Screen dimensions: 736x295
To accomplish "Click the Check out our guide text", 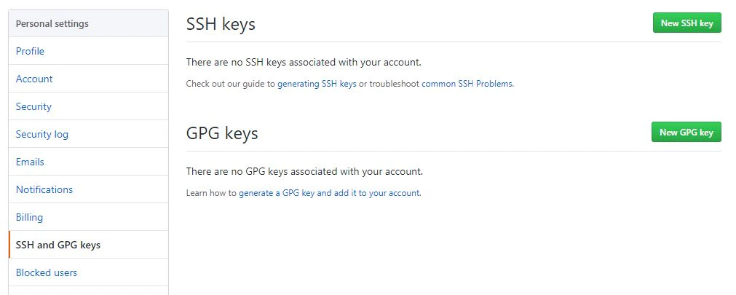I will click(x=231, y=84).
